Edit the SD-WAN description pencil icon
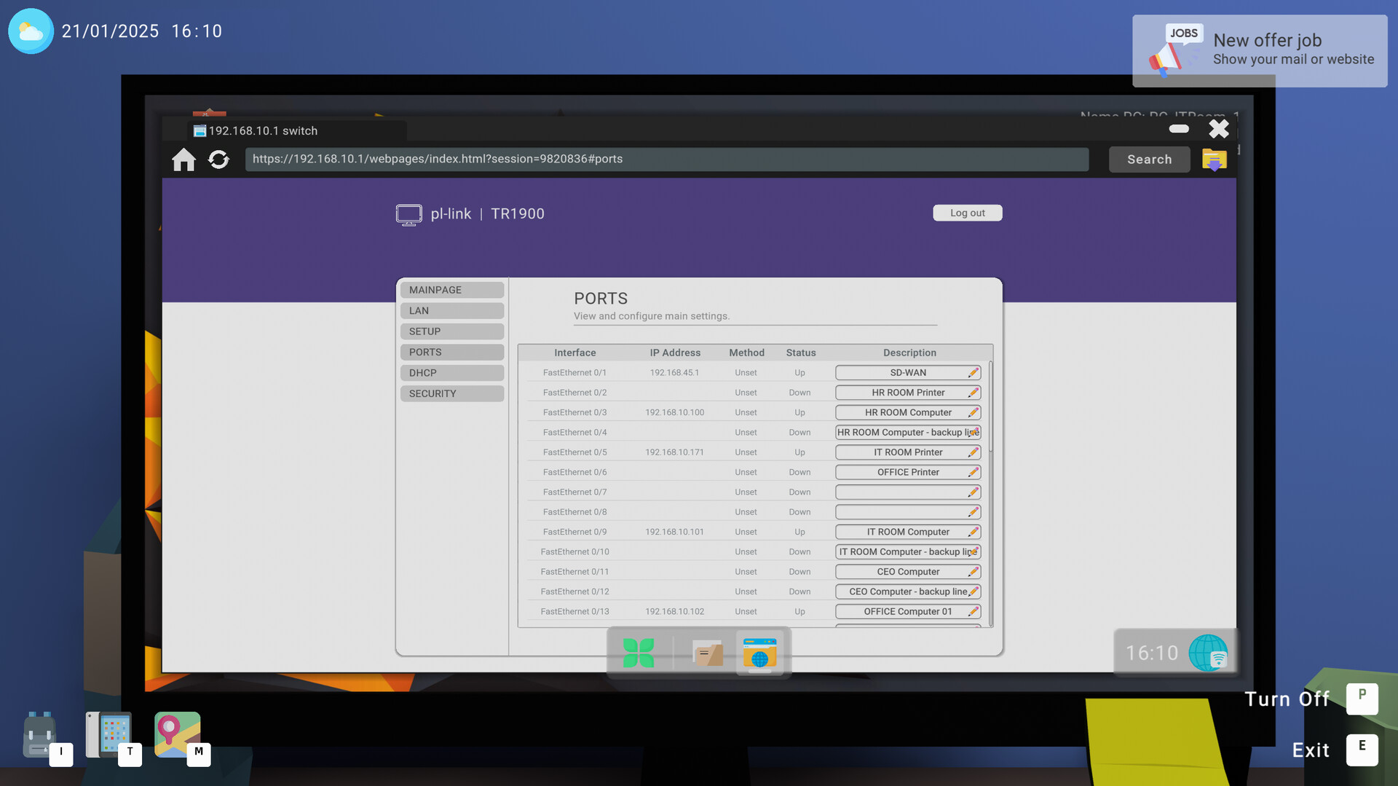The width and height of the screenshot is (1398, 786). pyautogui.click(x=973, y=373)
